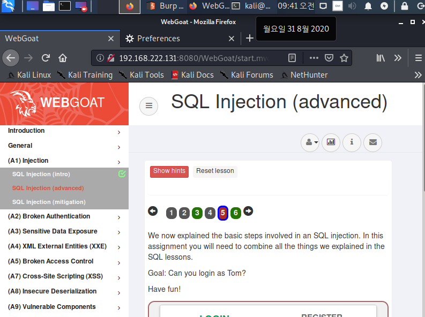Close the Preferences browser tab
Screen dimensions: 425x317
[x=231, y=39]
